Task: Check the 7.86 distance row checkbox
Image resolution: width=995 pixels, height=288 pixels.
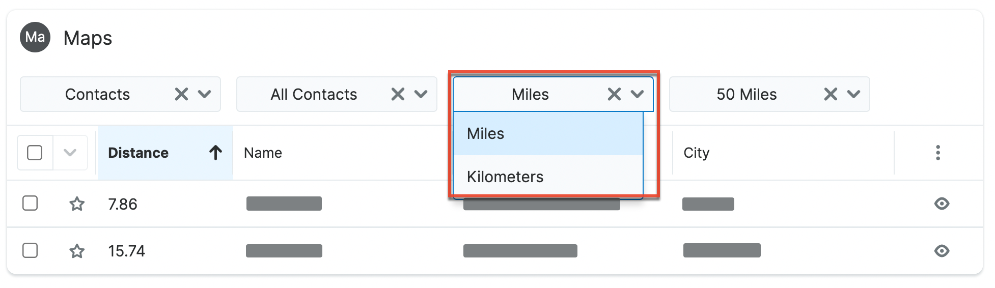Action: (30, 204)
